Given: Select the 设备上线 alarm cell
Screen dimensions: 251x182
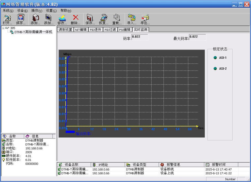Looking at the screenshot, I should [x=167, y=173].
